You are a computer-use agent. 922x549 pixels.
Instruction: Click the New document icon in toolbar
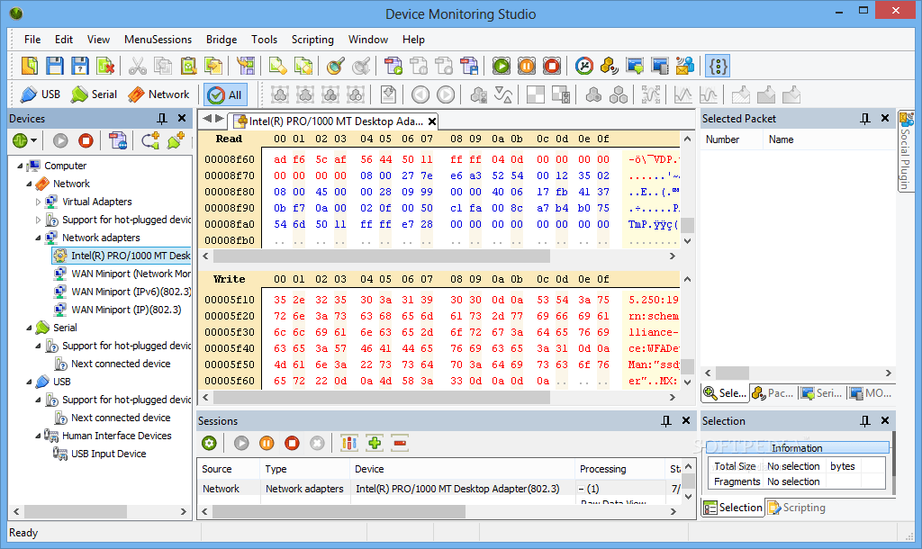[30, 66]
